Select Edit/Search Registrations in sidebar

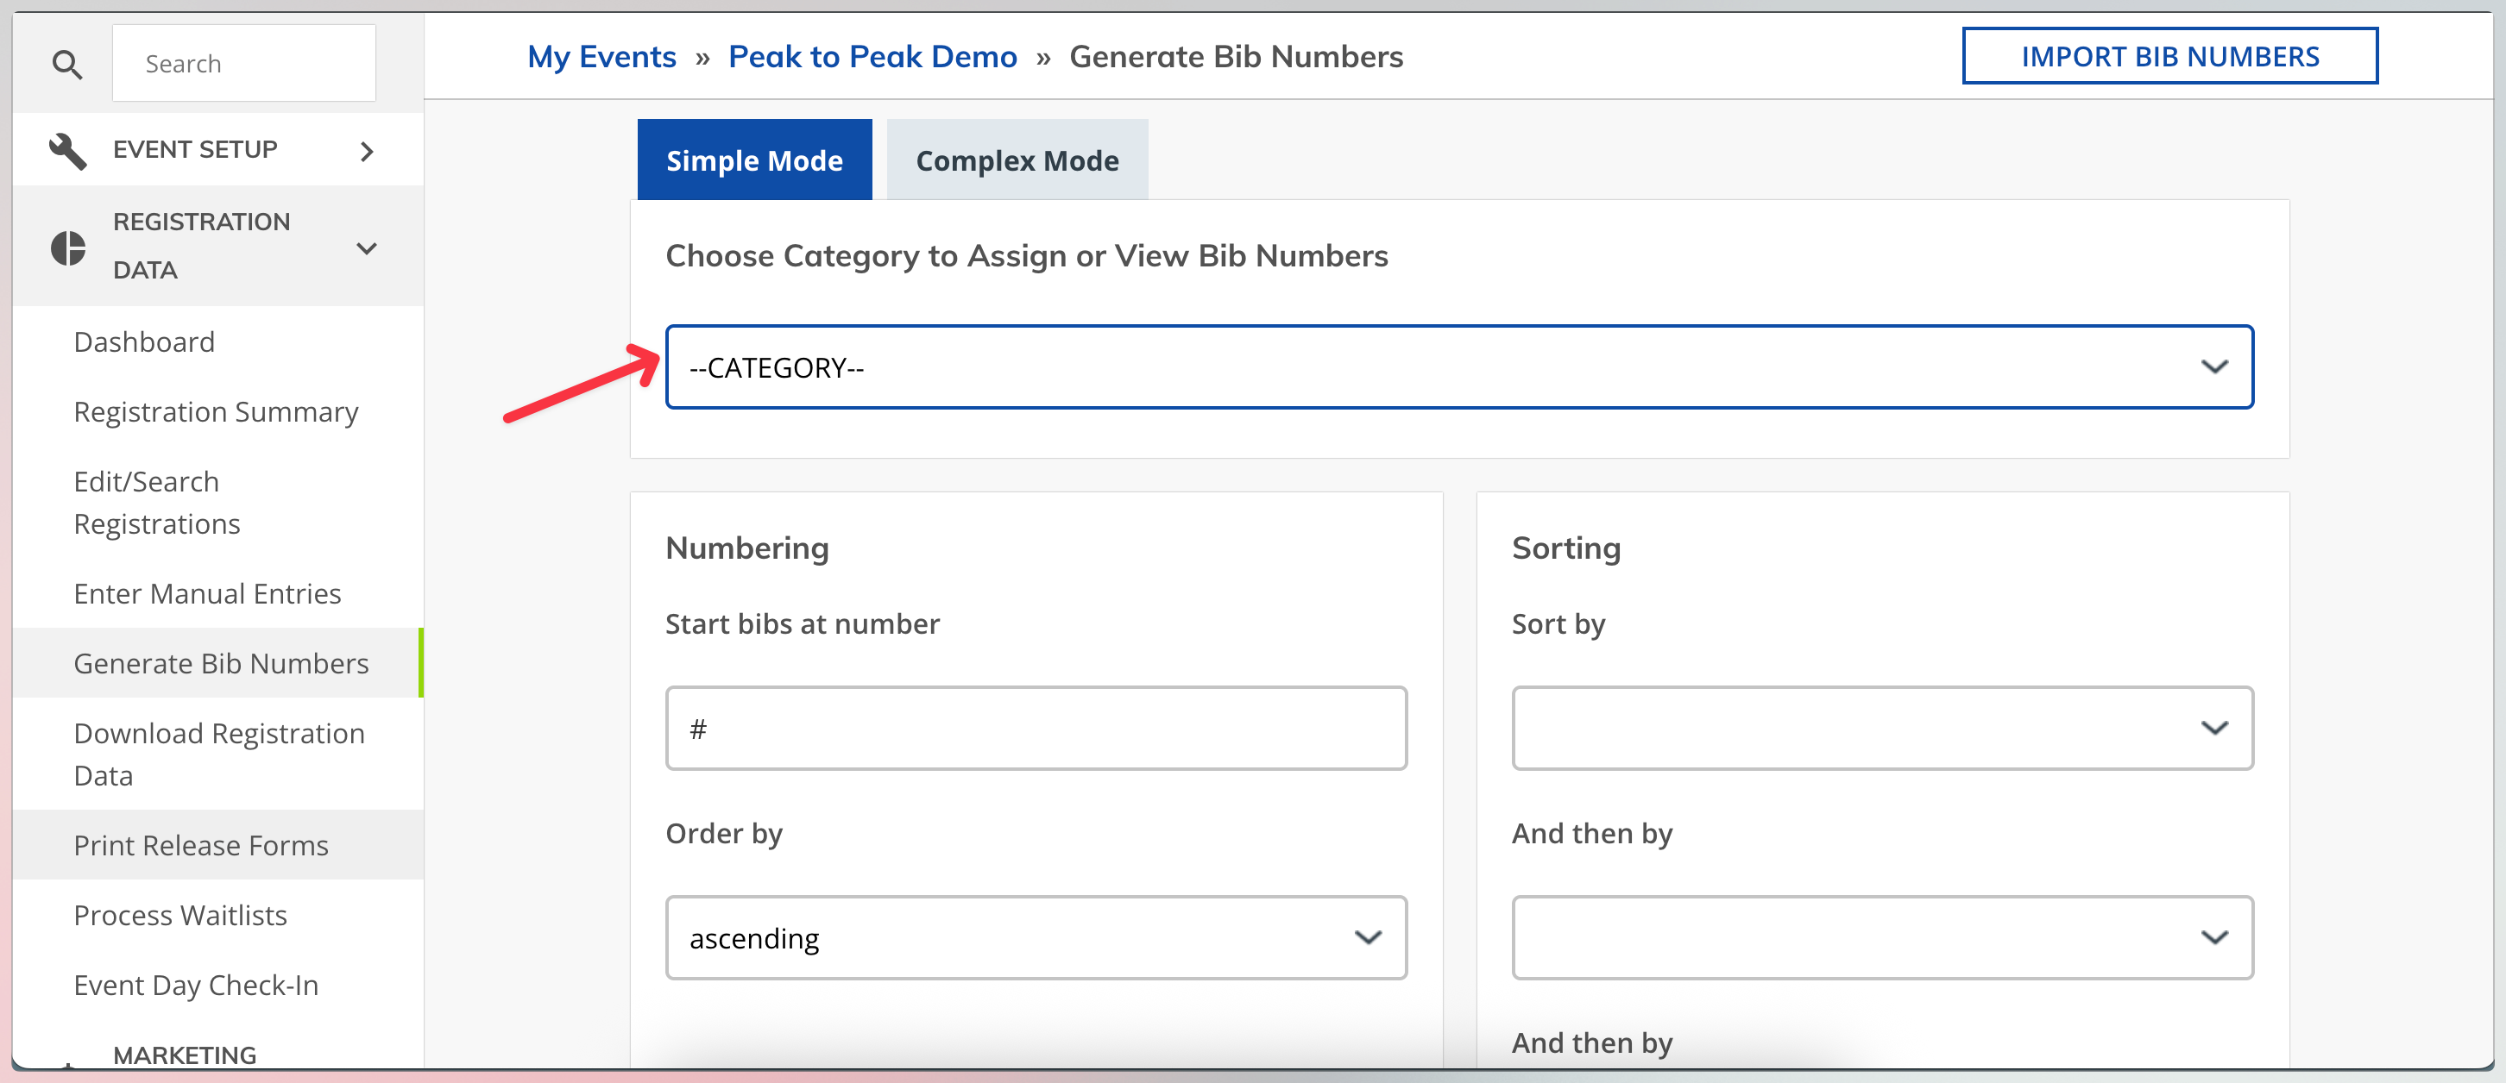point(157,502)
